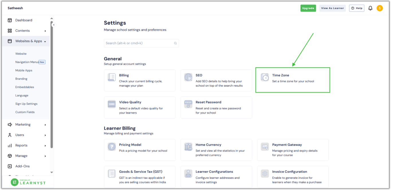Open Branding in the sidebar

click(x=21, y=79)
